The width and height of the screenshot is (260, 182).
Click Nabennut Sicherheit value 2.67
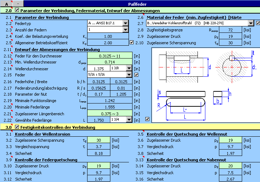(x=230, y=179)
